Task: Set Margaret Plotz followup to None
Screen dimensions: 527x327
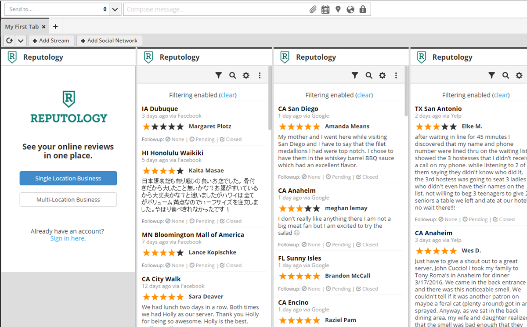Action: (x=175, y=139)
